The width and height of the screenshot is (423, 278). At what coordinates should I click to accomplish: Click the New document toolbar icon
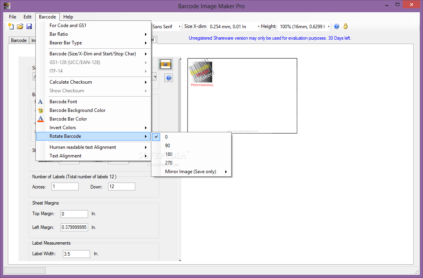[11, 26]
